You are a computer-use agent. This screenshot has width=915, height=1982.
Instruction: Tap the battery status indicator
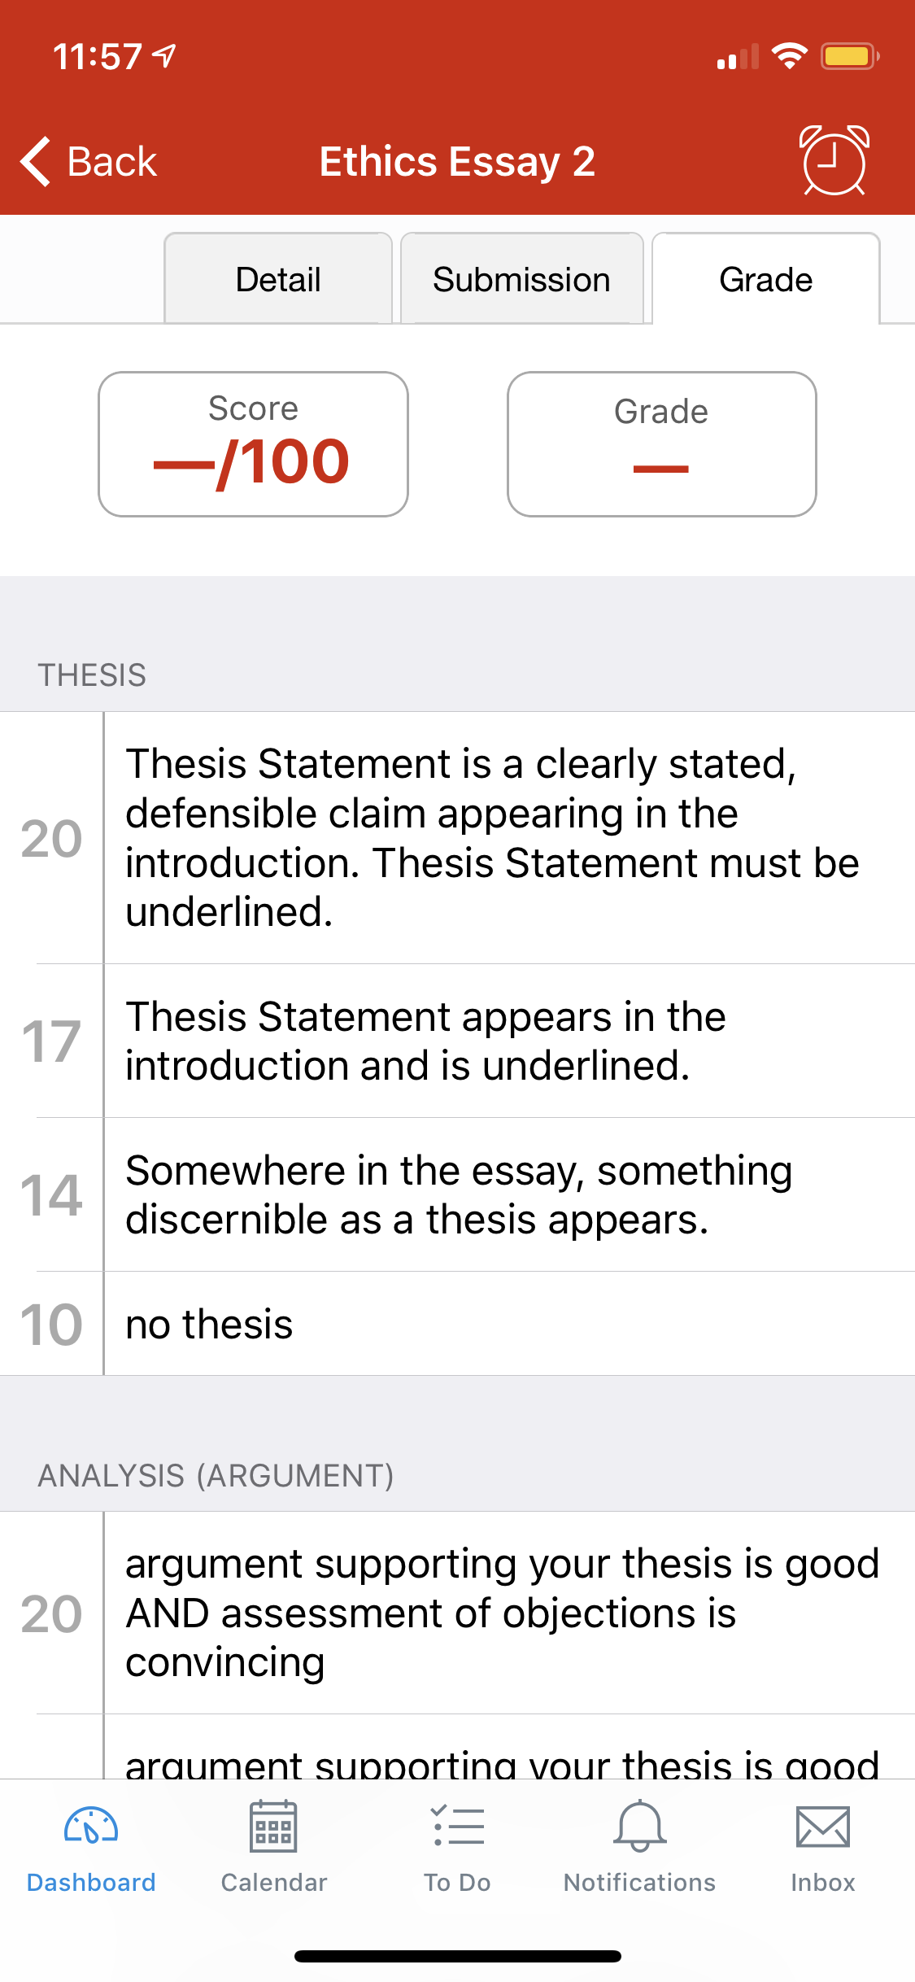click(x=849, y=56)
